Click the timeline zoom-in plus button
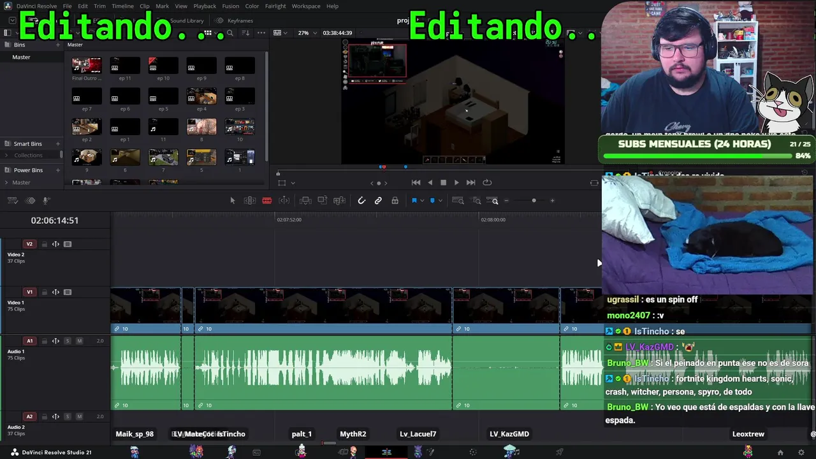 coord(552,201)
